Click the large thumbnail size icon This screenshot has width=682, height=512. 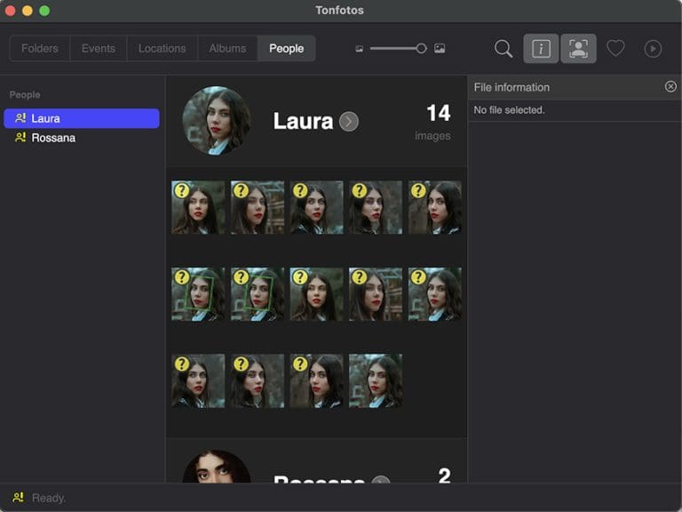(440, 48)
